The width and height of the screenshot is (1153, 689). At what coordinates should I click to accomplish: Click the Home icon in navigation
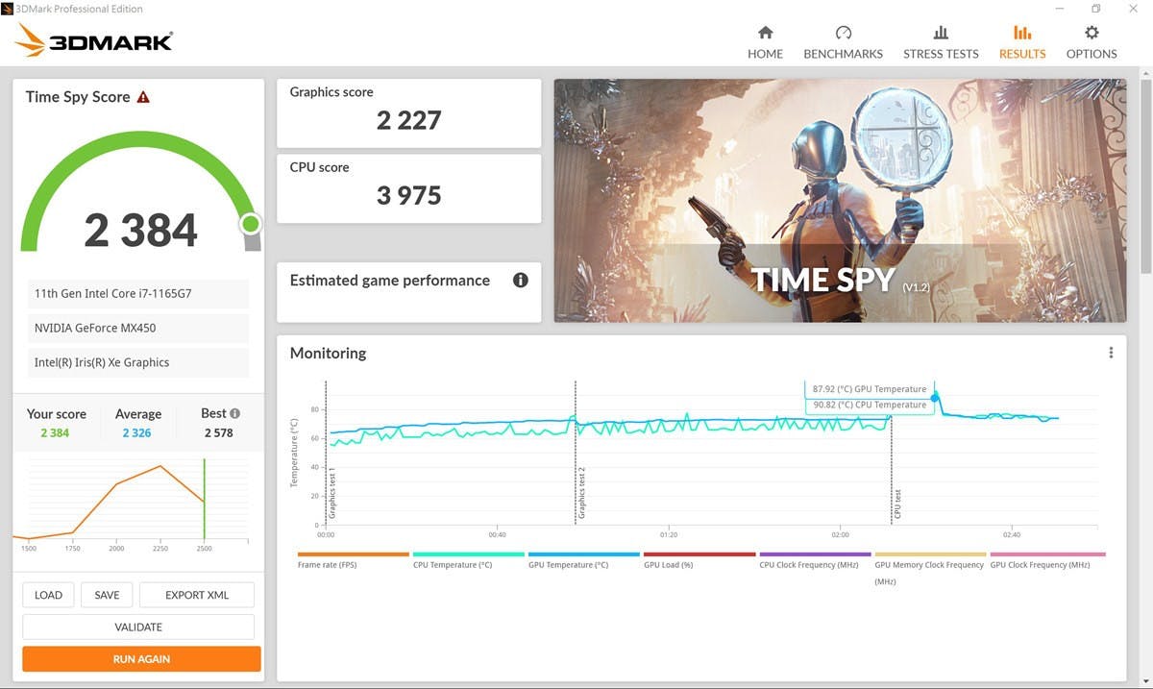(765, 33)
